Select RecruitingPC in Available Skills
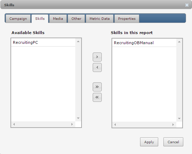 click(x=43, y=42)
